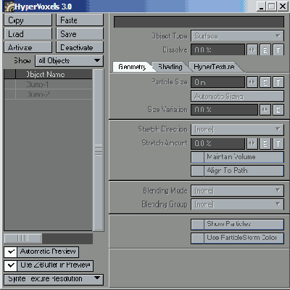Minimize the HyperVoxels window
This screenshot has width=290, height=290.
261,7
